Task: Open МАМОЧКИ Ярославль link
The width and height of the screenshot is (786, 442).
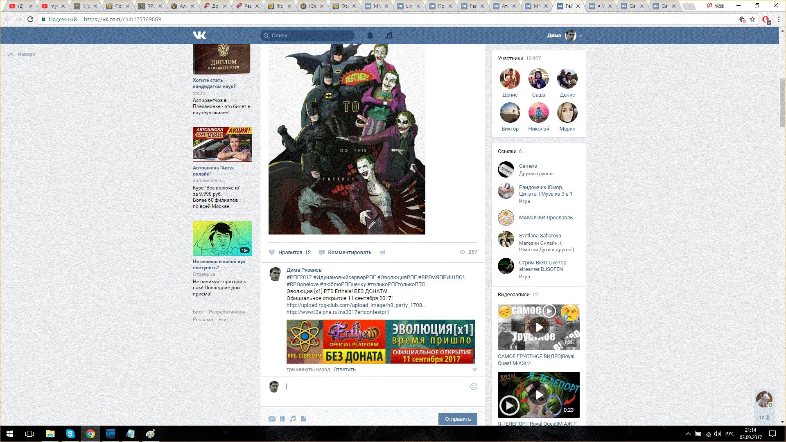Action: (546, 218)
